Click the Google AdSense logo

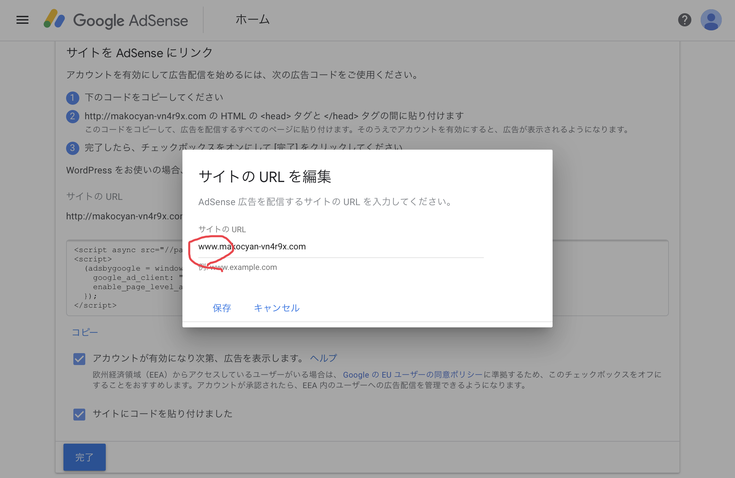(x=116, y=20)
